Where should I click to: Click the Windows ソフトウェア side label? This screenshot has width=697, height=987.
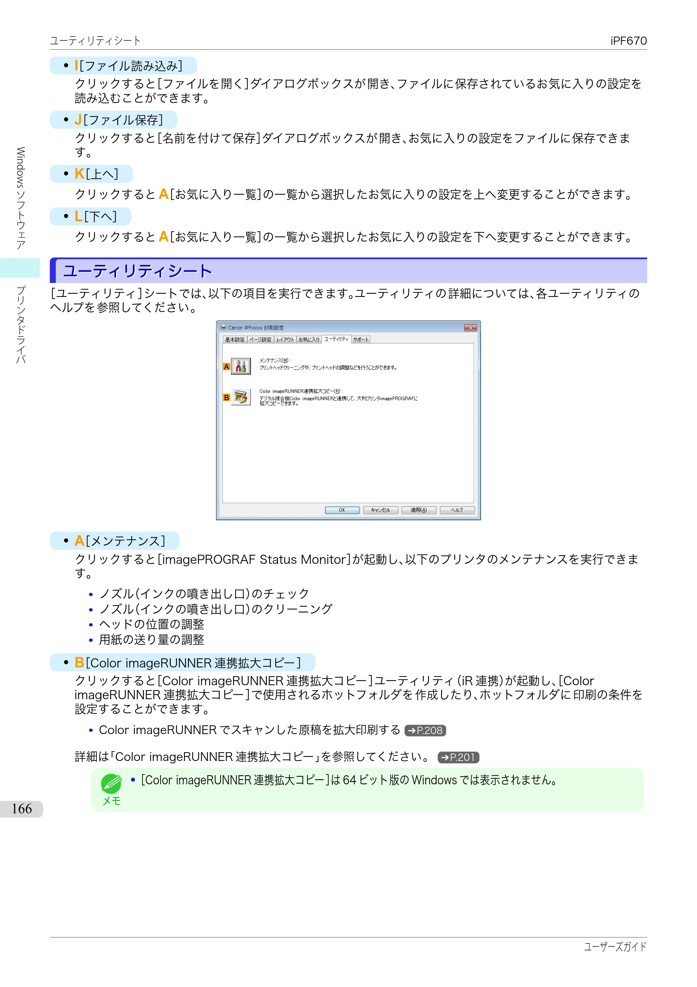coord(21,198)
